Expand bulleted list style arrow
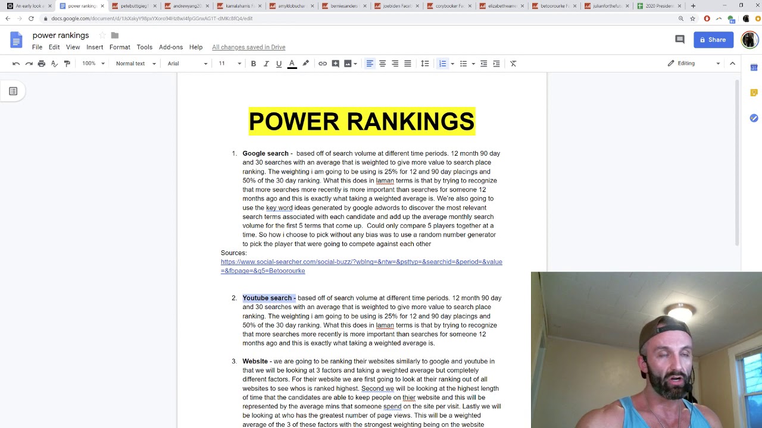The width and height of the screenshot is (762, 428). point(473,64)
